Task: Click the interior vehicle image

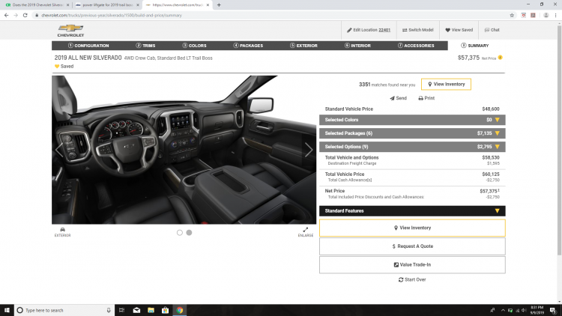Action: pyautogui.click(x=184, y=150)
